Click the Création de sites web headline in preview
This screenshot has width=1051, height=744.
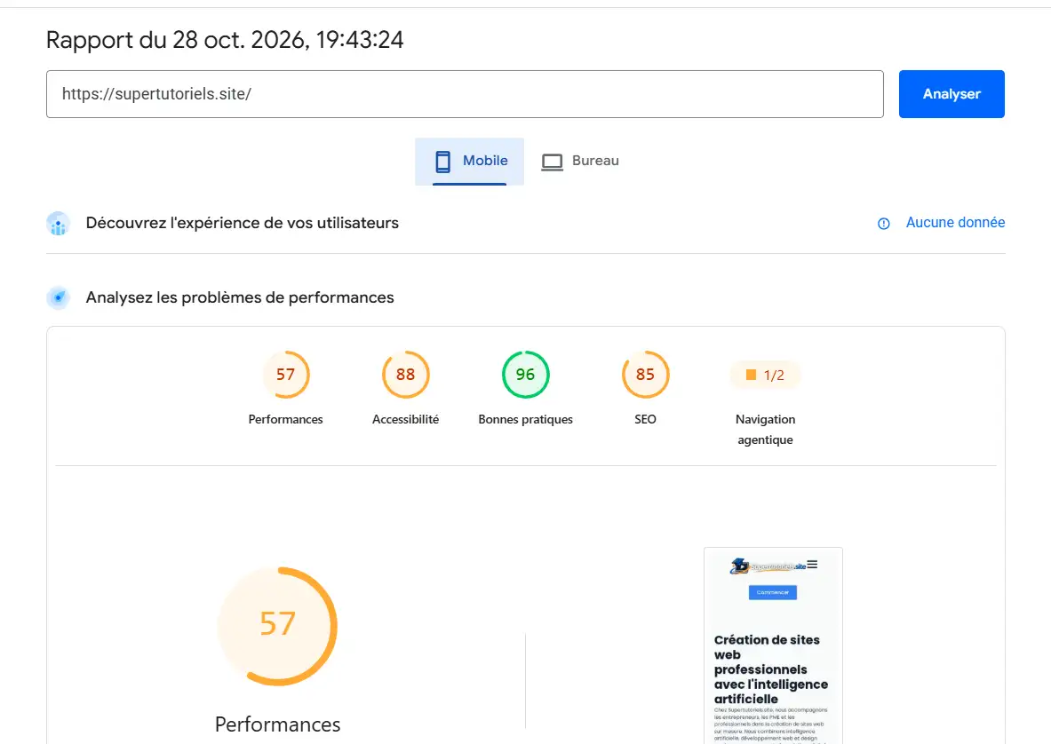(771, 669)
